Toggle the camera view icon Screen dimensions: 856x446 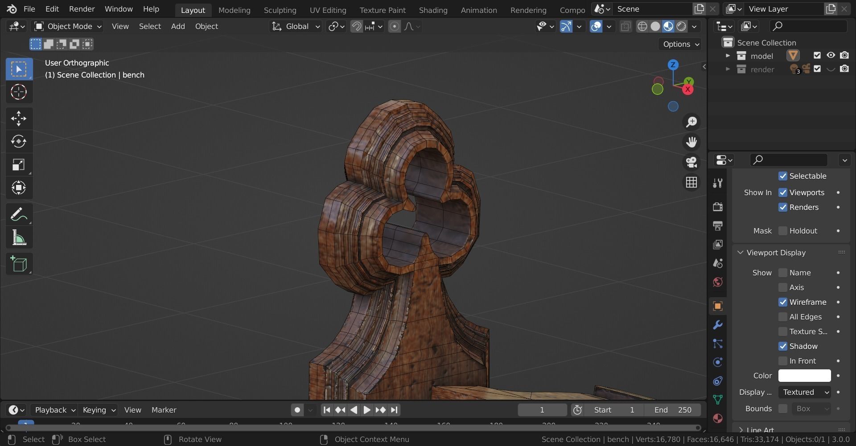691,162
